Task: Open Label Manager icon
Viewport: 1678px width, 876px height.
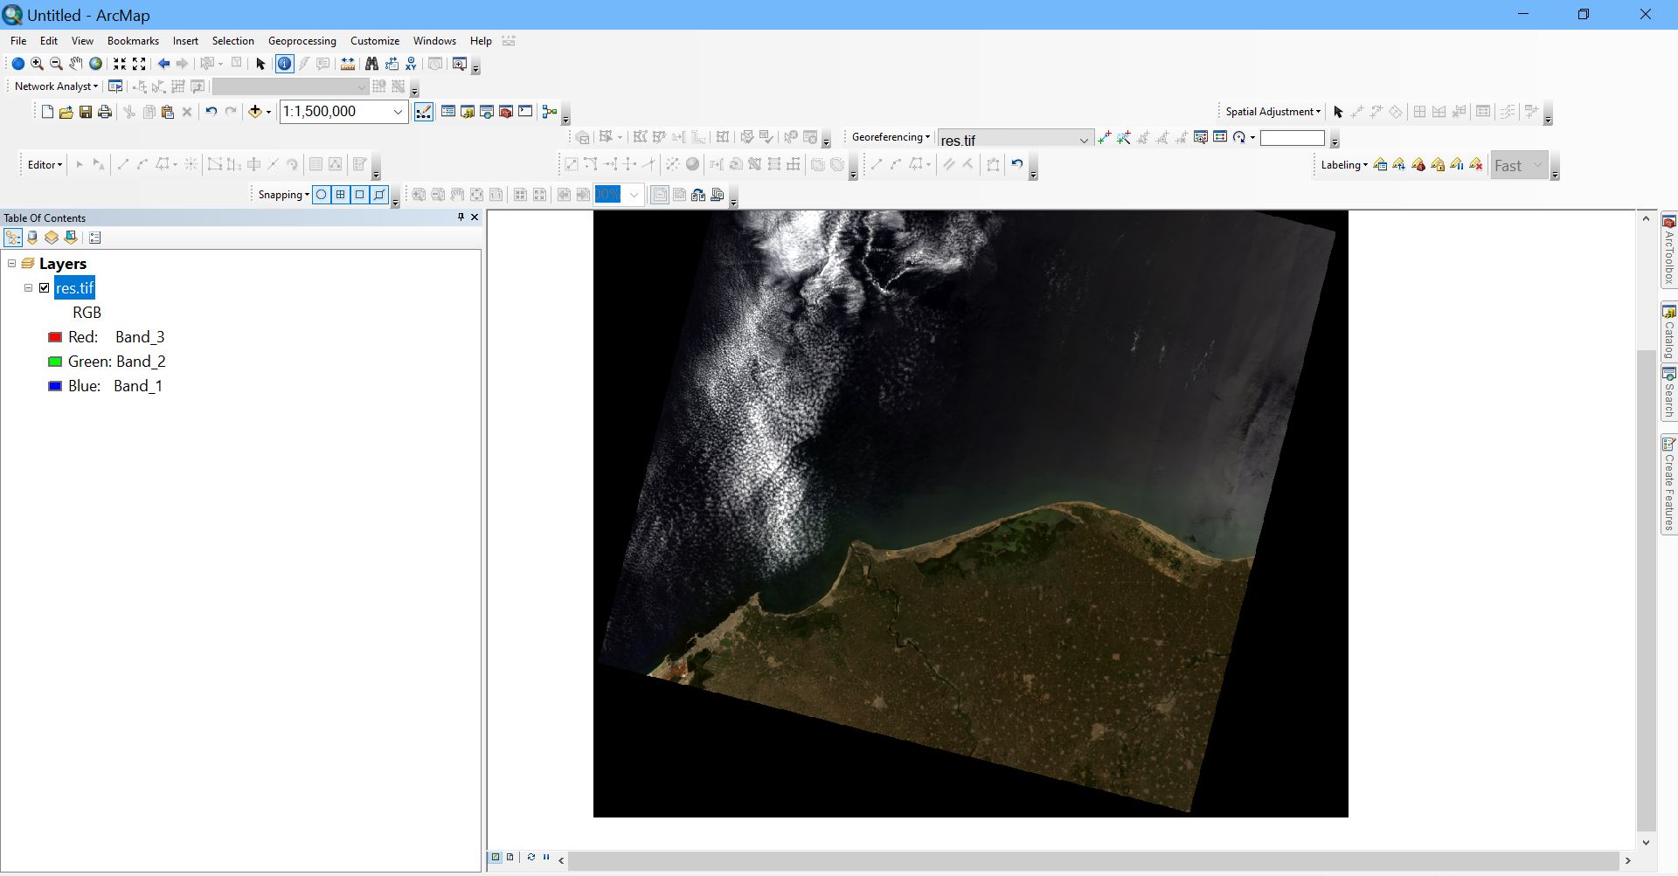Action: pyautogui.click(x=1380, y=165)
